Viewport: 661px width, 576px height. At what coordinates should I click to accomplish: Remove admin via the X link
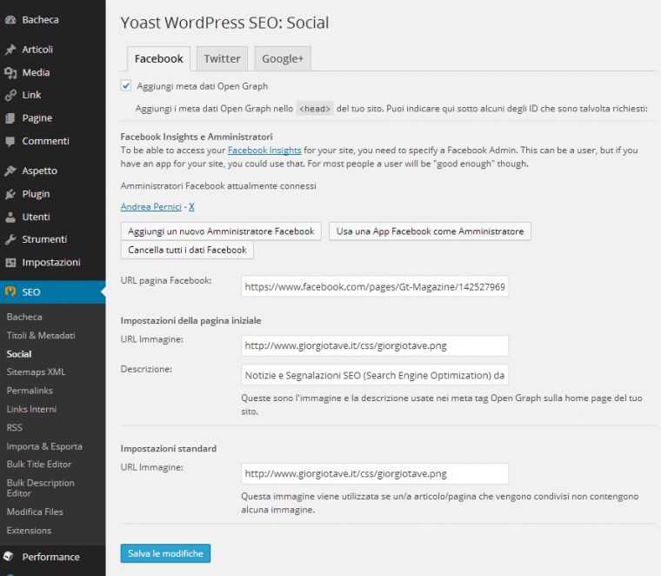click(192, 206)
